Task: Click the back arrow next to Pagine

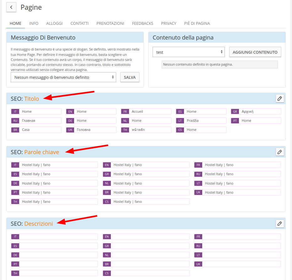Action: pyautogui.click(x=11, y=7)
